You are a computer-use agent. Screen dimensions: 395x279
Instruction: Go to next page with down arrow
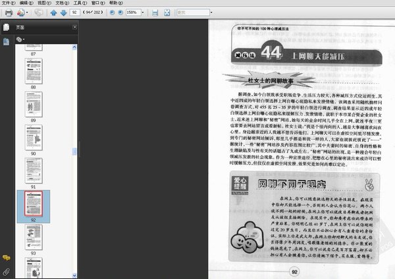tap(63, 12)
